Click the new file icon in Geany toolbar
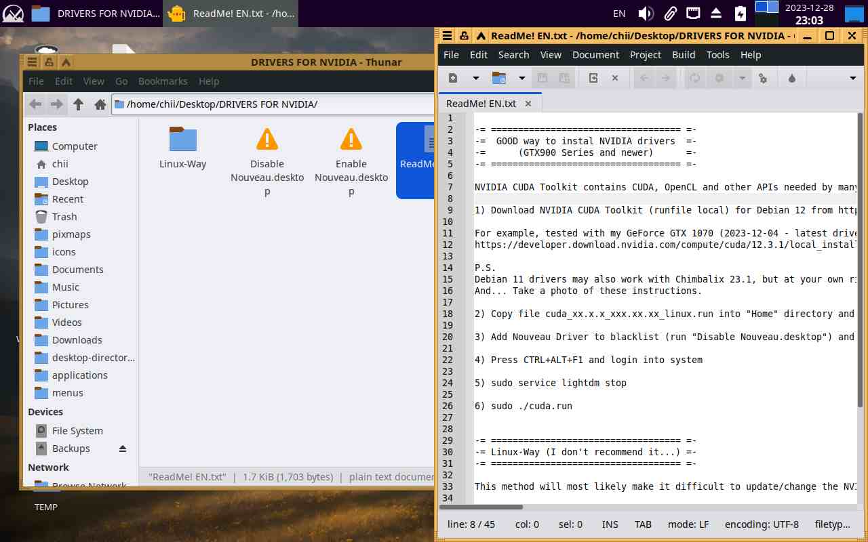Viewport: 868px width, 542px height. [453, 78]
